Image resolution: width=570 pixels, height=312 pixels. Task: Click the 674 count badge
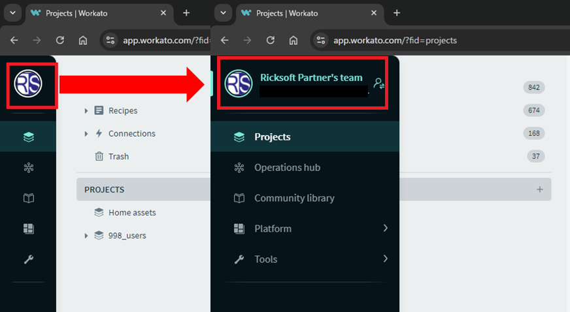click(x=533, y=110)
